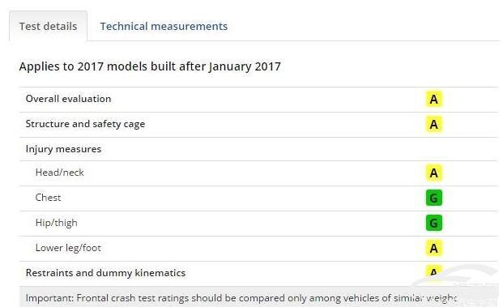
Task: Click the Important frontal crash test note
Action: [x=241, y=298]
